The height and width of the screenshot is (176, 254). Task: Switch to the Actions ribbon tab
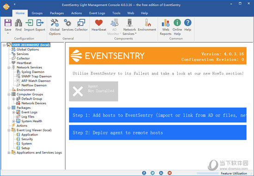tap(77, 13)
